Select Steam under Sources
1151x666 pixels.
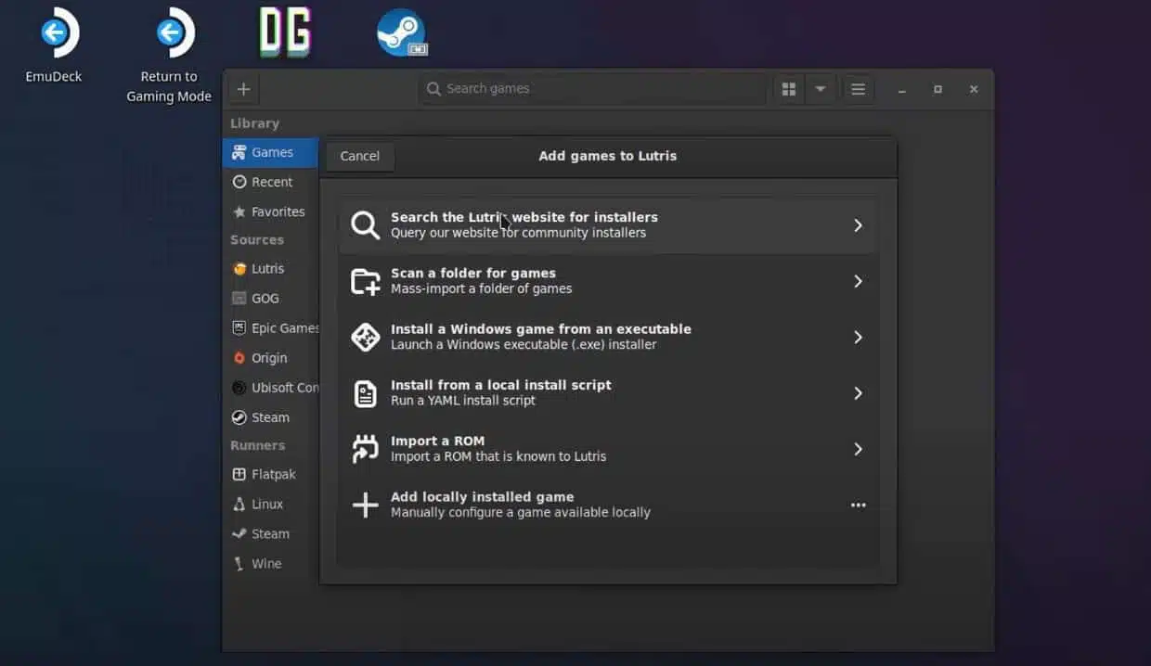(x=270, y=416)
